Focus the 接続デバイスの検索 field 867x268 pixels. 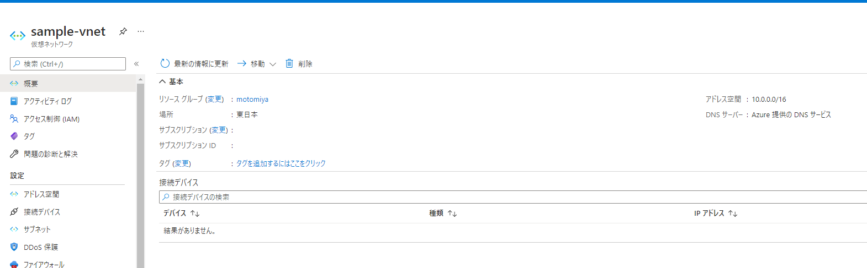click(513, 197)
